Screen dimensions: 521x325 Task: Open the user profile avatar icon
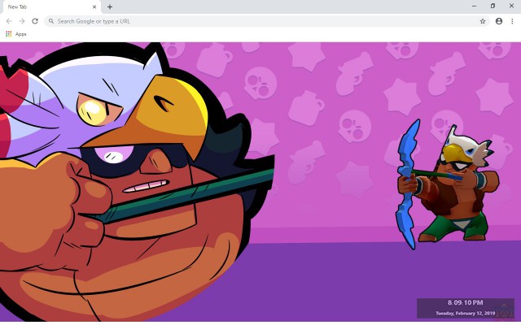tap(499, 21)
